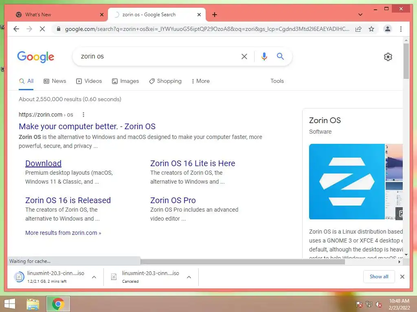Viewport: 417px width, 312px height.
Task: Close the downloads bar
Action: (x=402, y=277)
